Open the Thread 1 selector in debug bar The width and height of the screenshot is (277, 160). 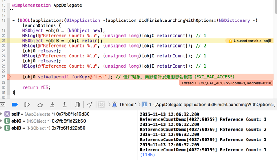coord(125,105)
